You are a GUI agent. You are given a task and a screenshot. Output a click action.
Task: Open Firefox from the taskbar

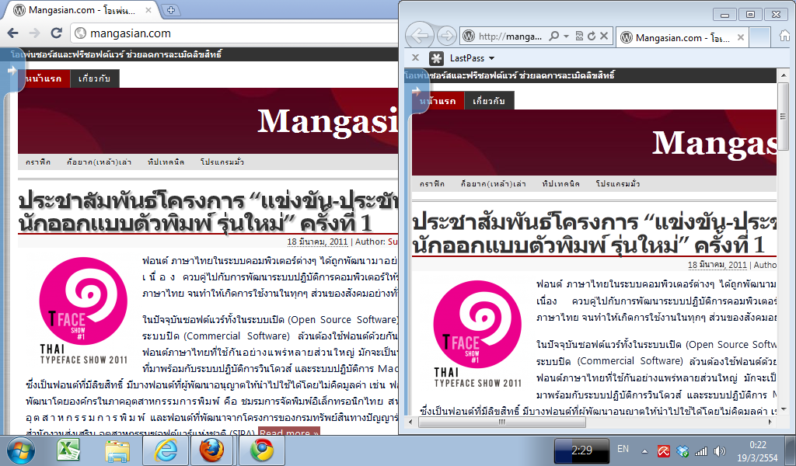pos(211,450)
